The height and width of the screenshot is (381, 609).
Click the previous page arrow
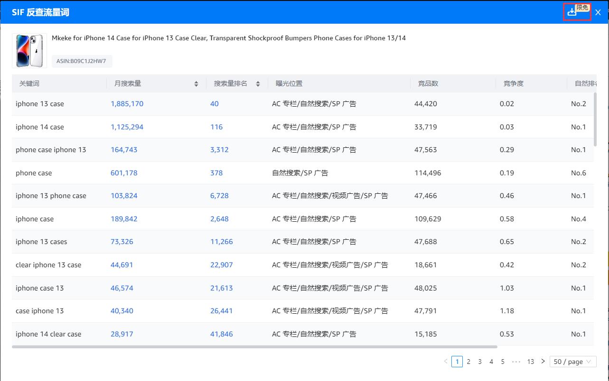tap(446, 362)
